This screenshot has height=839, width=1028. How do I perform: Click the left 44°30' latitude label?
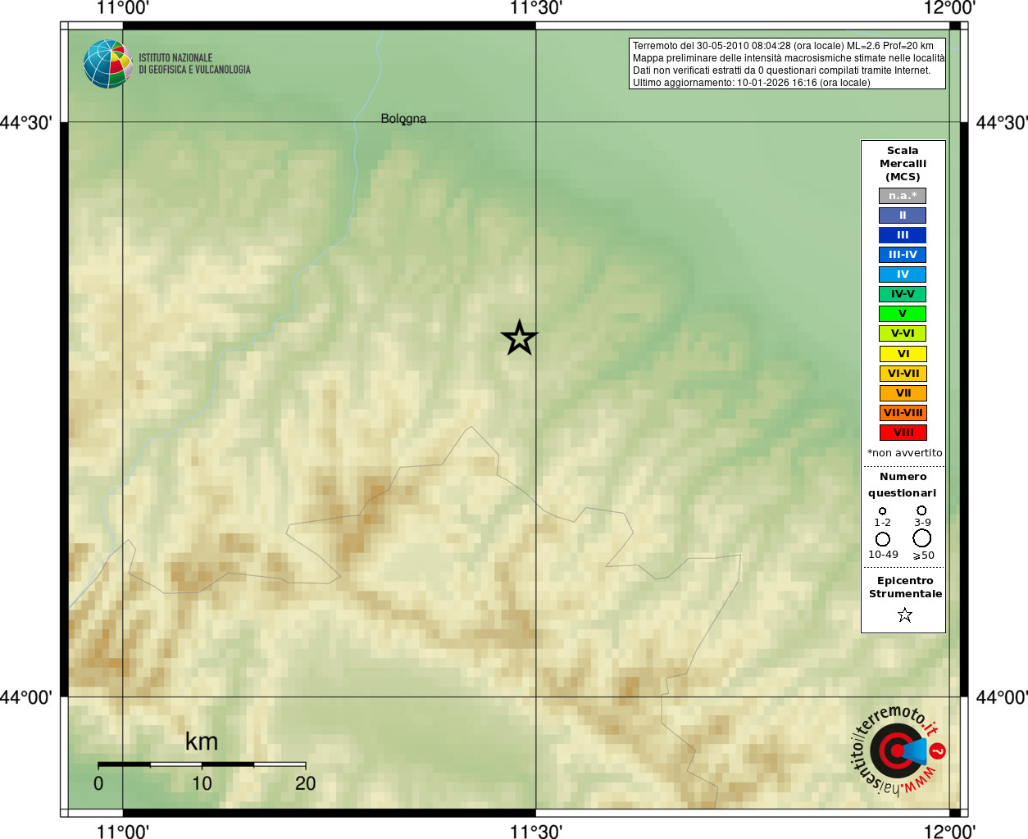tap(26, 123)
